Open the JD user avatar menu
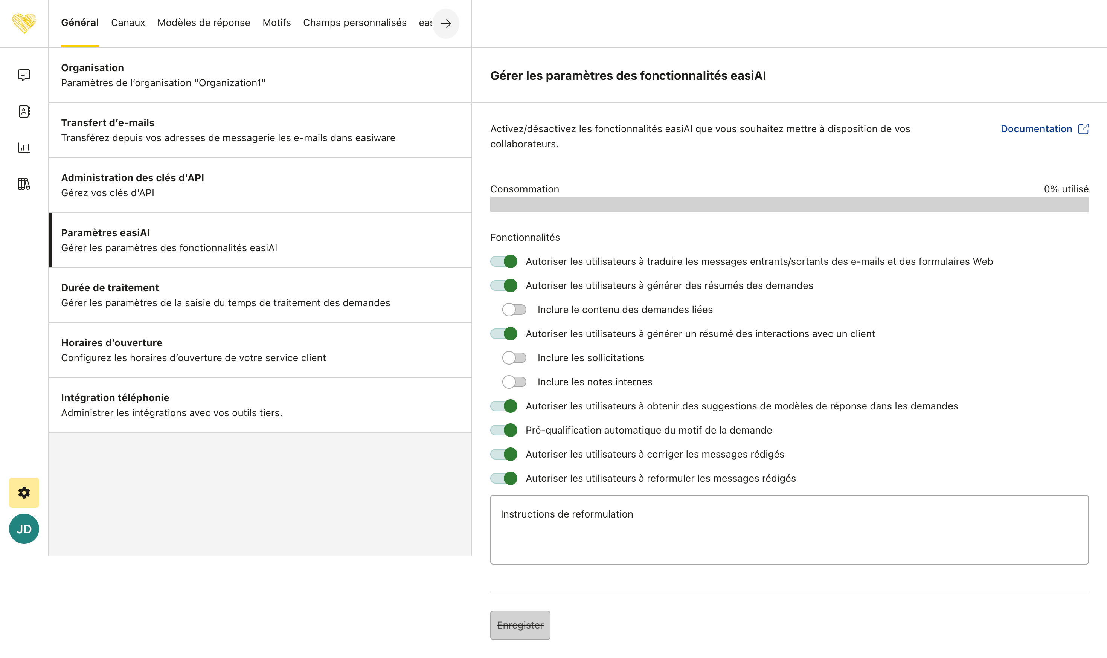The image size is (1107, 658). (x=24, y=529)
